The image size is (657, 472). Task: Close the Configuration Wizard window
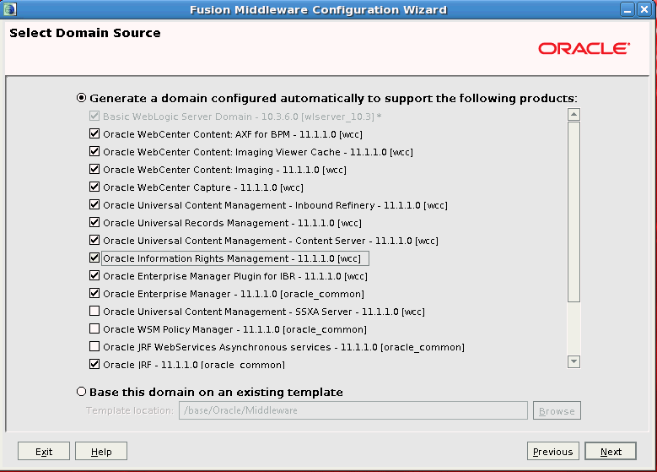click(644, 9)
